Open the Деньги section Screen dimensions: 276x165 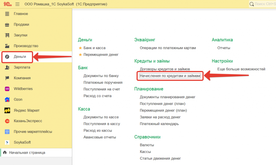(20, 57)
